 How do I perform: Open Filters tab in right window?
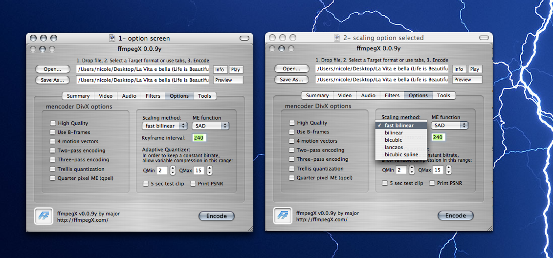tap(392, 95)
